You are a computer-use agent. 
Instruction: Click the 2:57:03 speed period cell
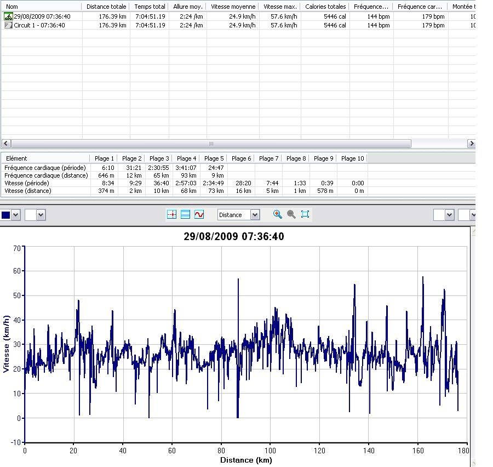tap(186, 183)
